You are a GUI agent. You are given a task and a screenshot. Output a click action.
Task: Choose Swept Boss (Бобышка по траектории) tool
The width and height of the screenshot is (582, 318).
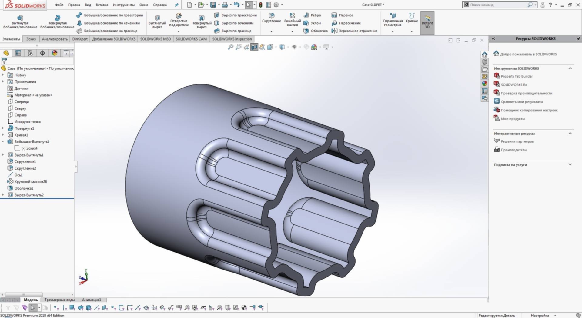110,15
